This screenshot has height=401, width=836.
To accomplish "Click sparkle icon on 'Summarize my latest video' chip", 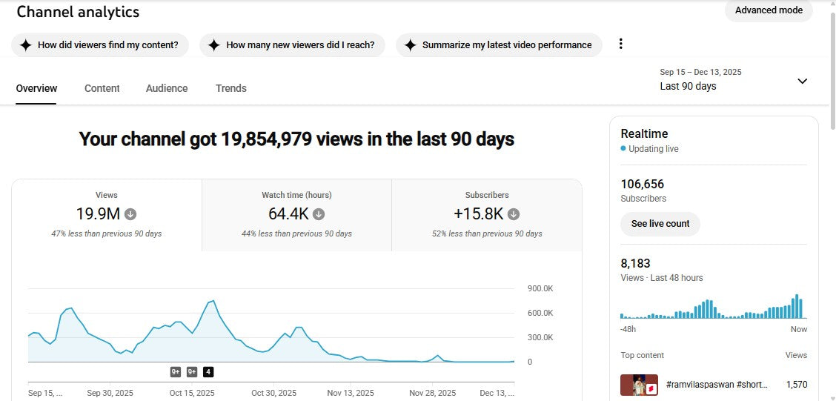I will [x=410, y=45].
